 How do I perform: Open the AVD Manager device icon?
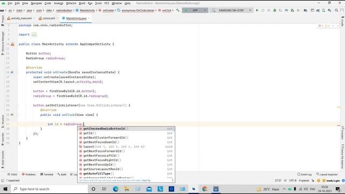coord(323,10)
